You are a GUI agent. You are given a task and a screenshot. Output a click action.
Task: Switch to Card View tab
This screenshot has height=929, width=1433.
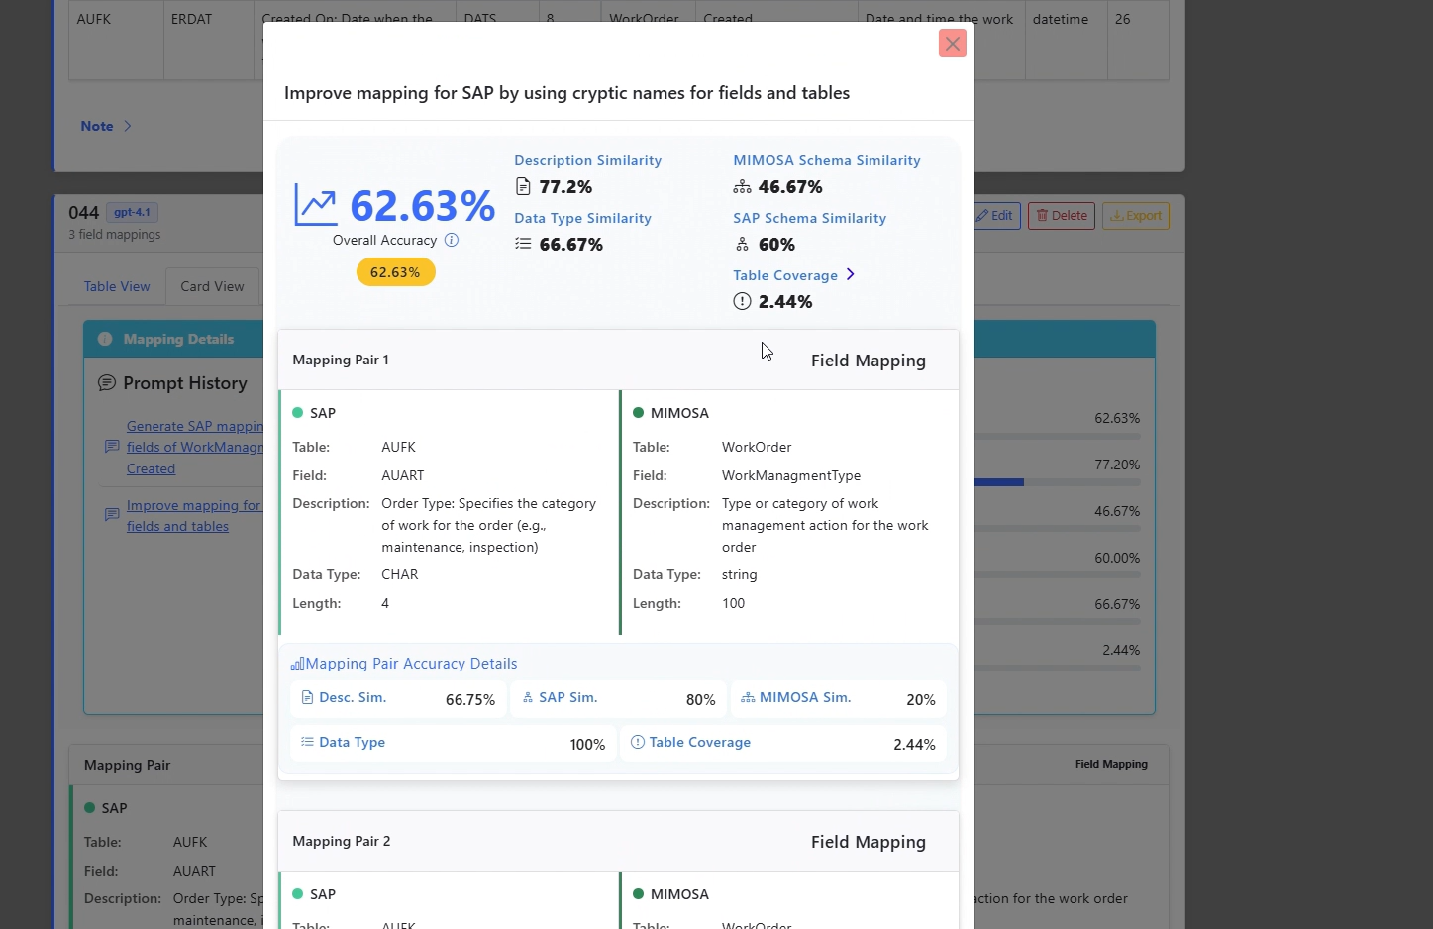coord(212,286)
